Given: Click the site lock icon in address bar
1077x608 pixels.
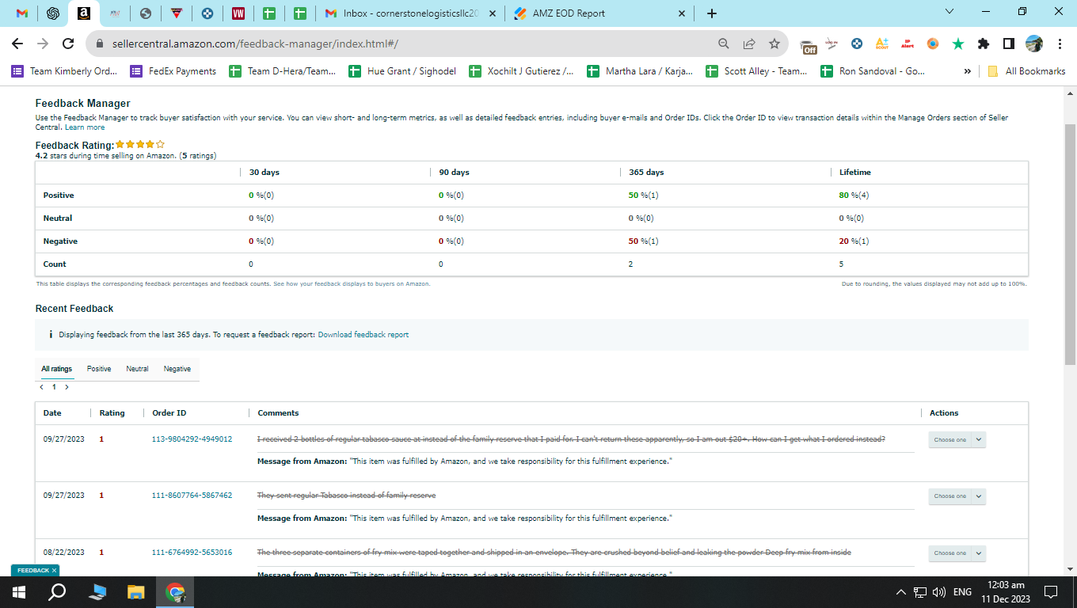Looking at the screenshot, I should pyautogui.click(x=100, y=44).
